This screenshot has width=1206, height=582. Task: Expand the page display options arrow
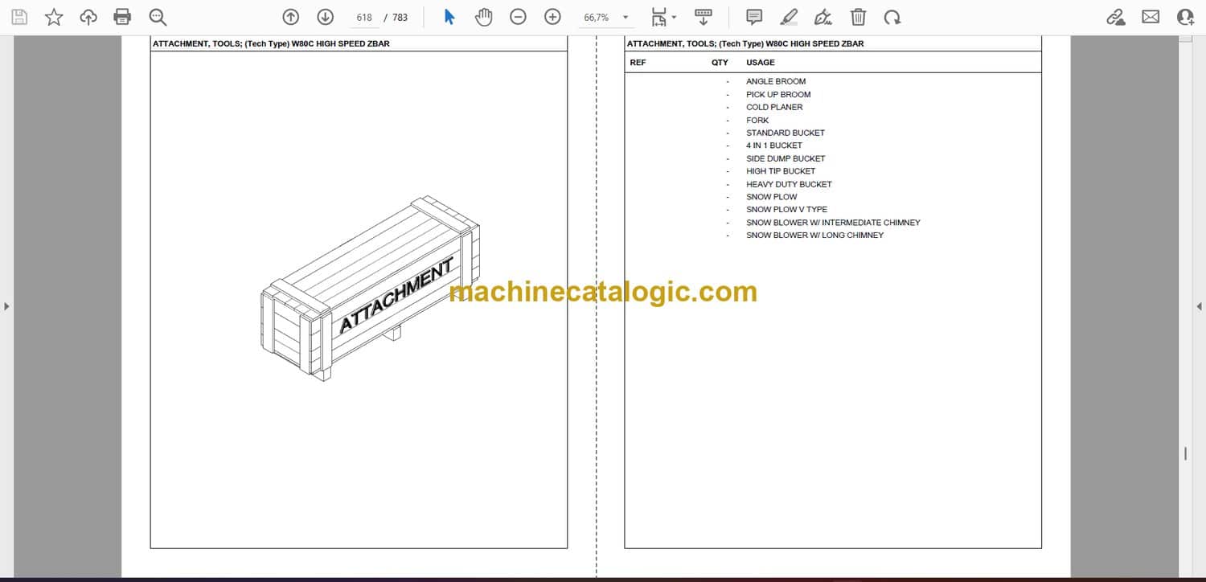click(x=674, y=17)
